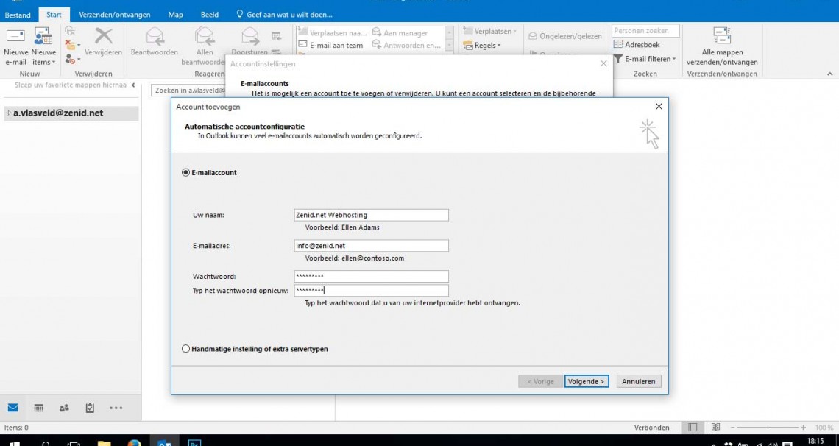
Task: Click the meeting reply icon beside Doorsturen
Action: [276, 36]
